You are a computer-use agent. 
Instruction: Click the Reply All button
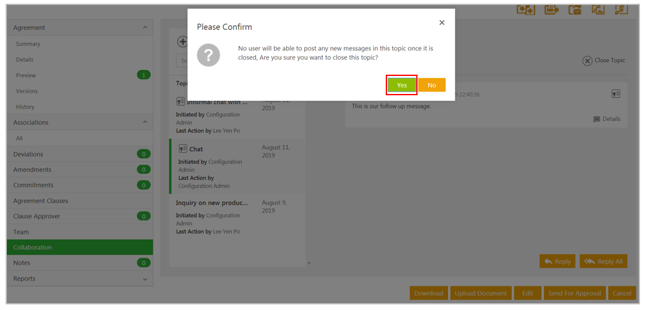coord(603,261)
